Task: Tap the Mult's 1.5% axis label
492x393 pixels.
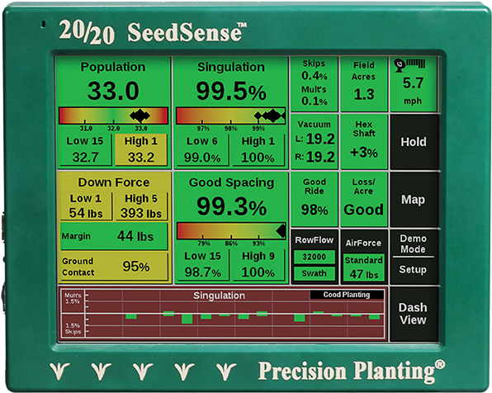Action: click(x=73, y=298)
